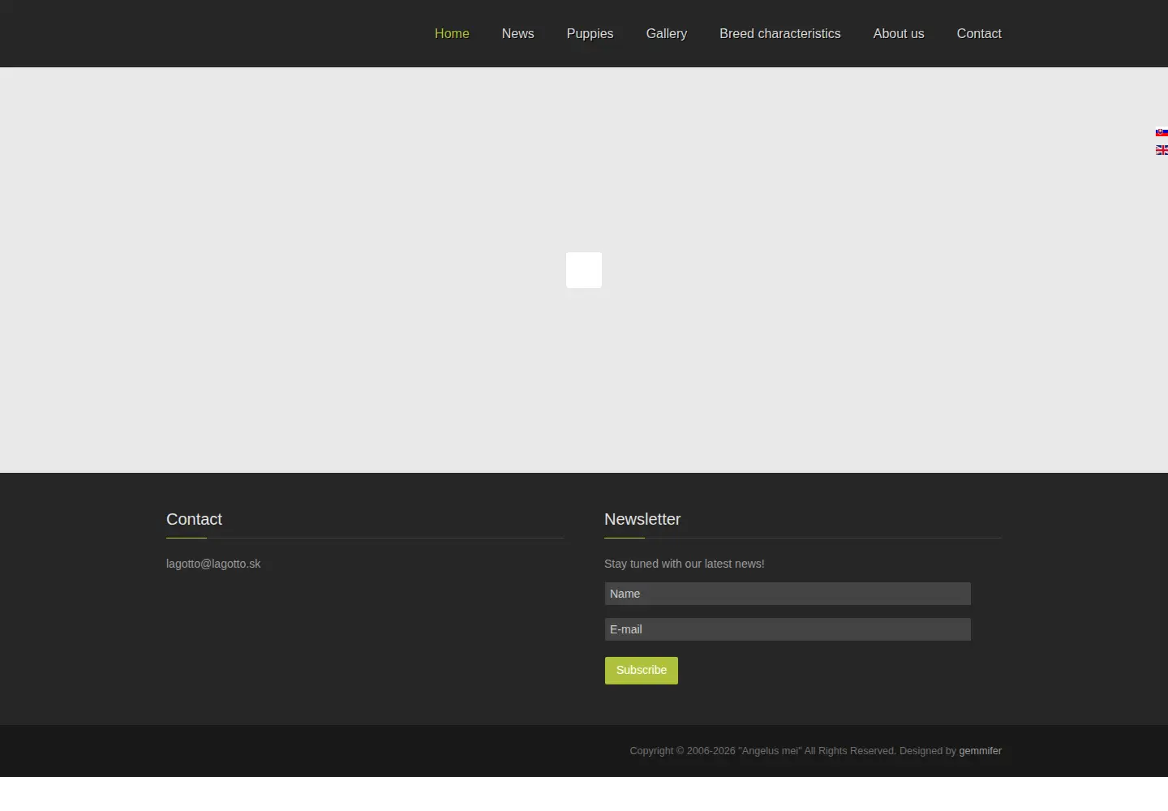1168x811 pixels.
Task: Click the 'Stay tuned with our latest news!' text
Action: [x=685, y=564]
